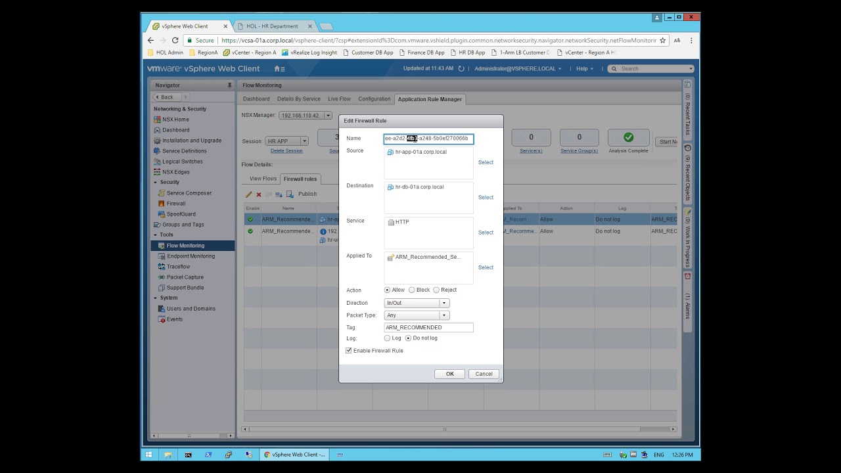This screenshot has height=473, width=841.
Task: Select Packet Capture in Tools section
Action: tap(185, 277)
